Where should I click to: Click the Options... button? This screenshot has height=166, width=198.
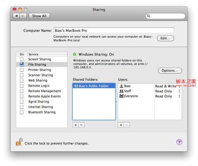click(x=170, y=71)
